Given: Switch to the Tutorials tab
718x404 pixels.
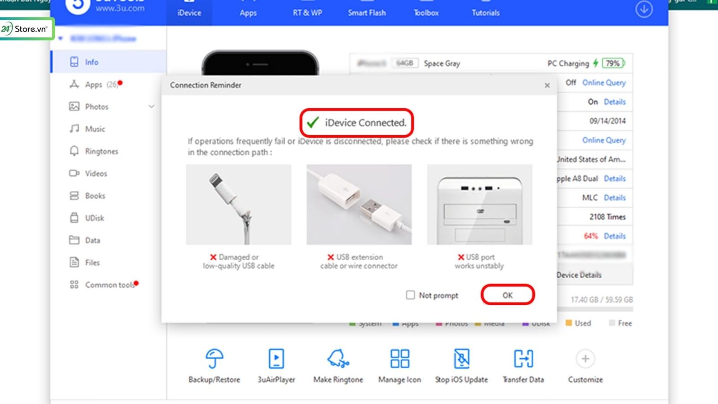Looking at the screenshot, I should (x=486, y=12).
